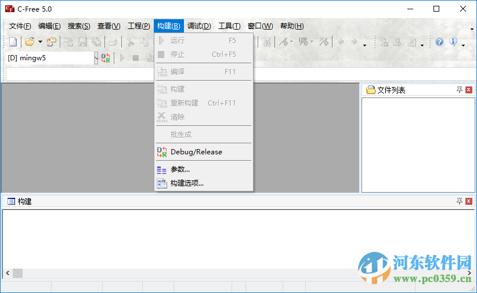This screenshot has height=293, width=477.
Task: Open the 搜索(S) menu
Action: [x=79, y=26]
